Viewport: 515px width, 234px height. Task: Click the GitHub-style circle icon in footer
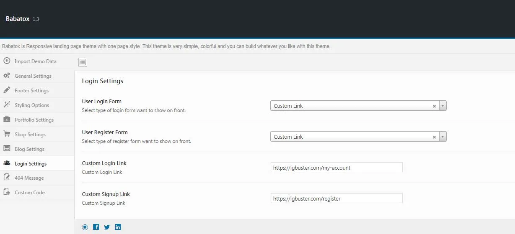(x=85, y=227)
